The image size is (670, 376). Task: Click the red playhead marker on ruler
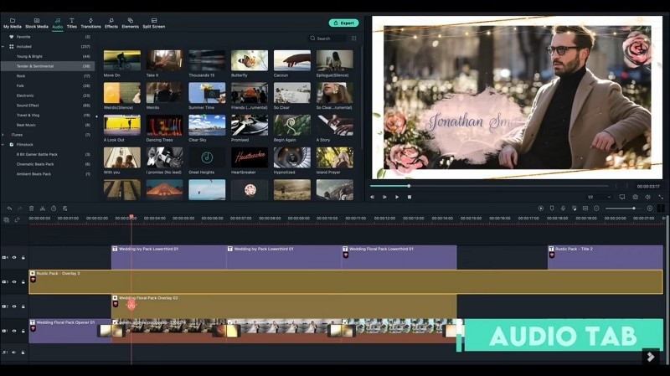coord(131,217)
